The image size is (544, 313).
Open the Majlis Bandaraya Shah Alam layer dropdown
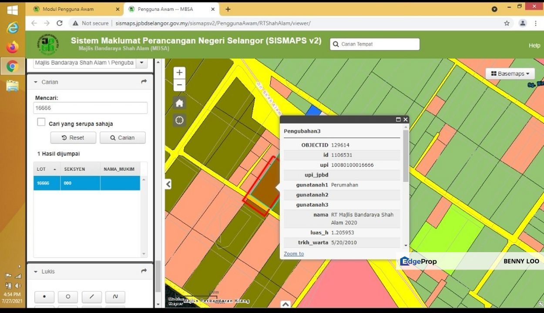click(141, 63)
